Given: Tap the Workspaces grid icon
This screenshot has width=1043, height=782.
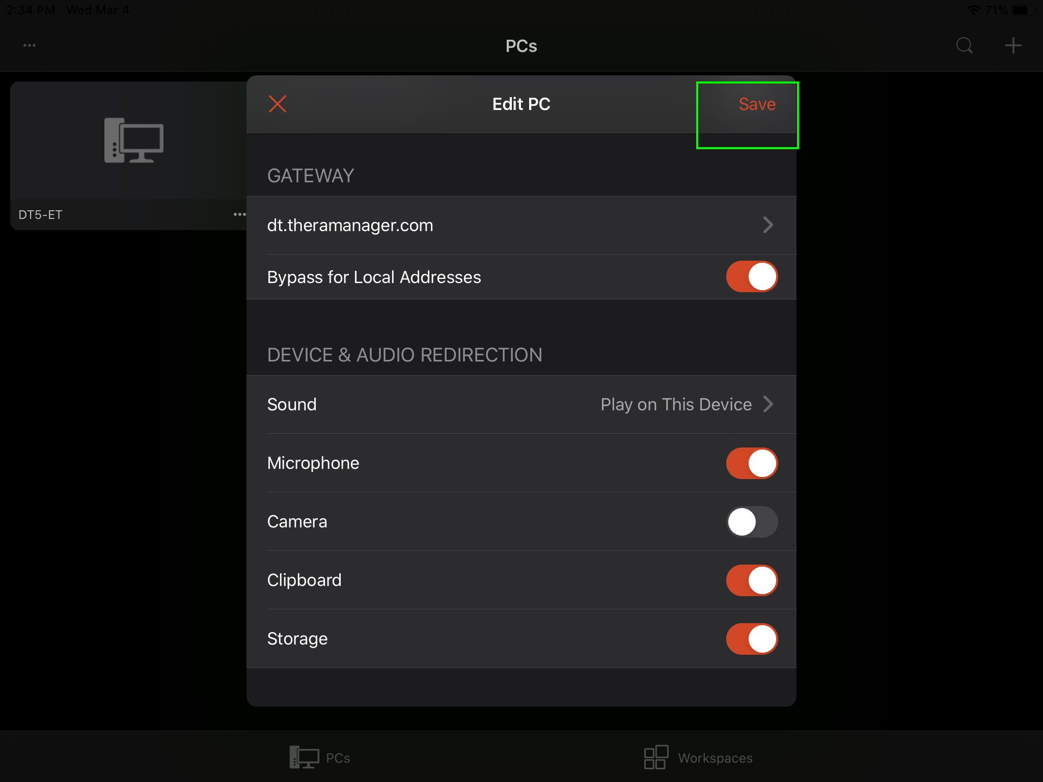Looking at the screenshot, I should pyautogui.click(x=656, y=757).
